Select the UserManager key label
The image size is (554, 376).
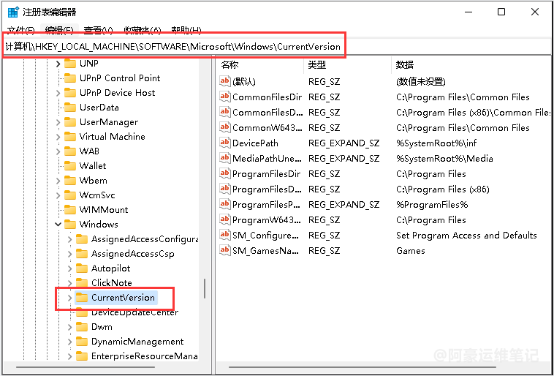(108, 122)
